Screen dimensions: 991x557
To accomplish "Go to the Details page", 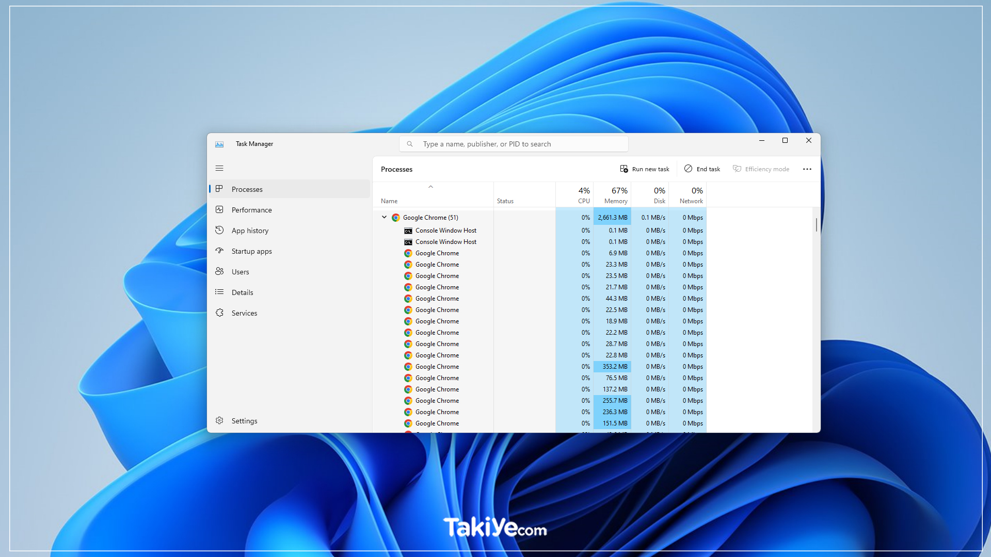I will pyautogui.click(x=290, y=292).
